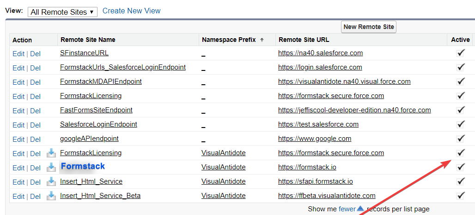This screenshot has width=475, height=215.
Task: Open the Create New View link
Action: [132, 11]
